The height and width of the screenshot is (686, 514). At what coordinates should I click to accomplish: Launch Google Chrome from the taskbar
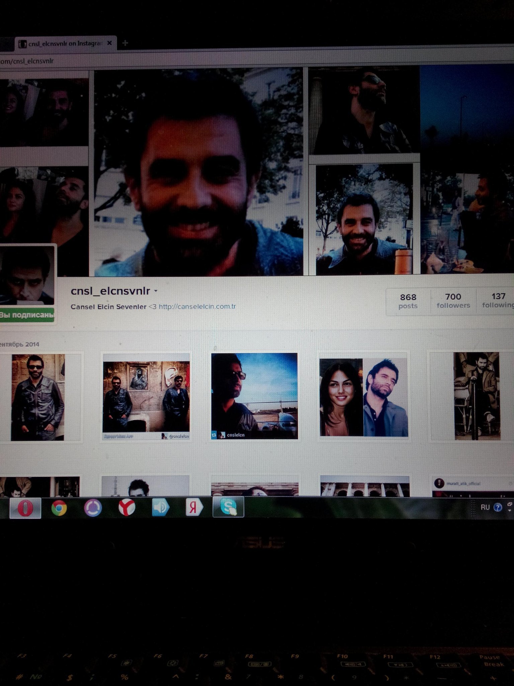pyautogui.click(x=59, y=508)
